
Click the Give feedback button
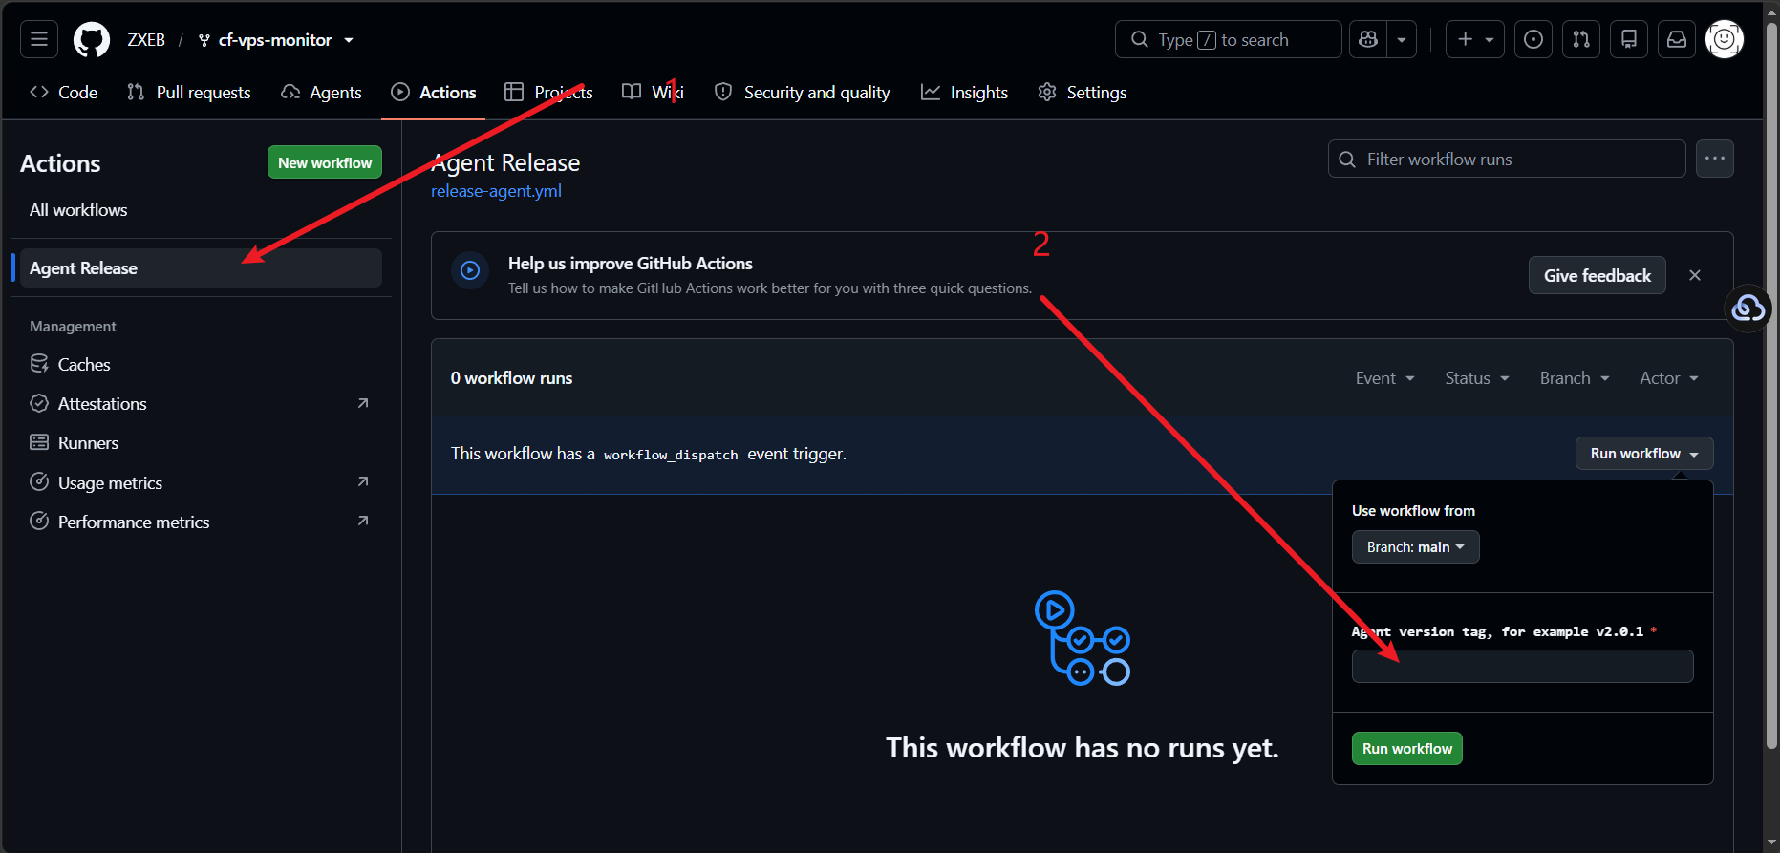coord(1598,275)
